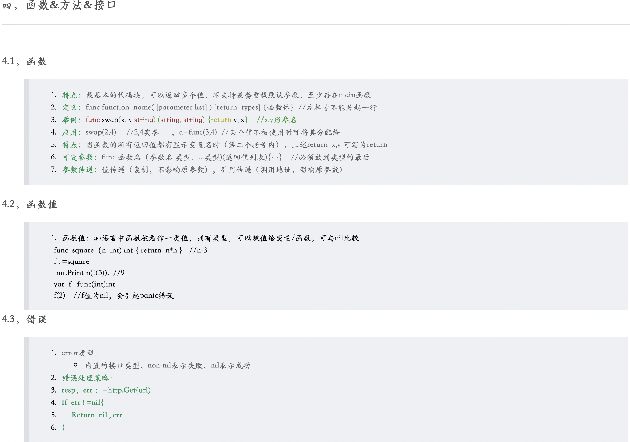This screenshot has width=630, height=442.
Task: Click the func square code line
Action: coord(130,250)
